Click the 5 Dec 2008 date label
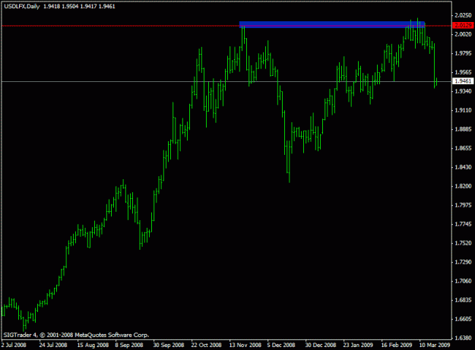Image resolution: width=475 pixels, height=350 pixels. (x=281, y=345)
